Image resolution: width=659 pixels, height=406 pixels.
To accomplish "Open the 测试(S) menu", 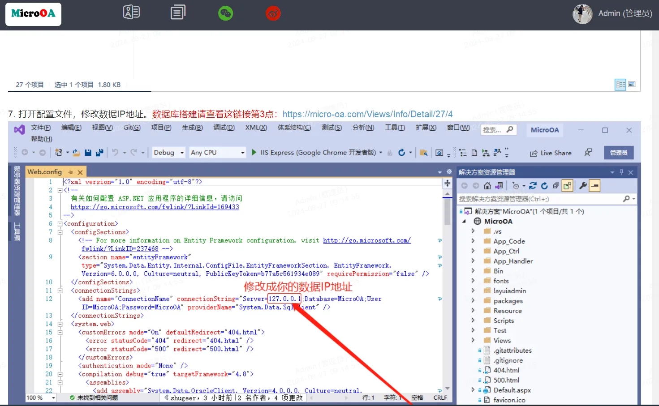I will 332,128.
